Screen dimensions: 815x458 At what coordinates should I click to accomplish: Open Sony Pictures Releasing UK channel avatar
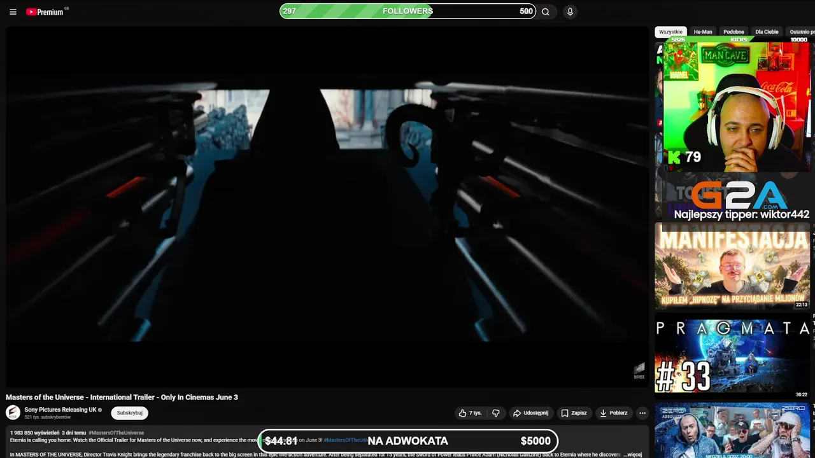13,412
